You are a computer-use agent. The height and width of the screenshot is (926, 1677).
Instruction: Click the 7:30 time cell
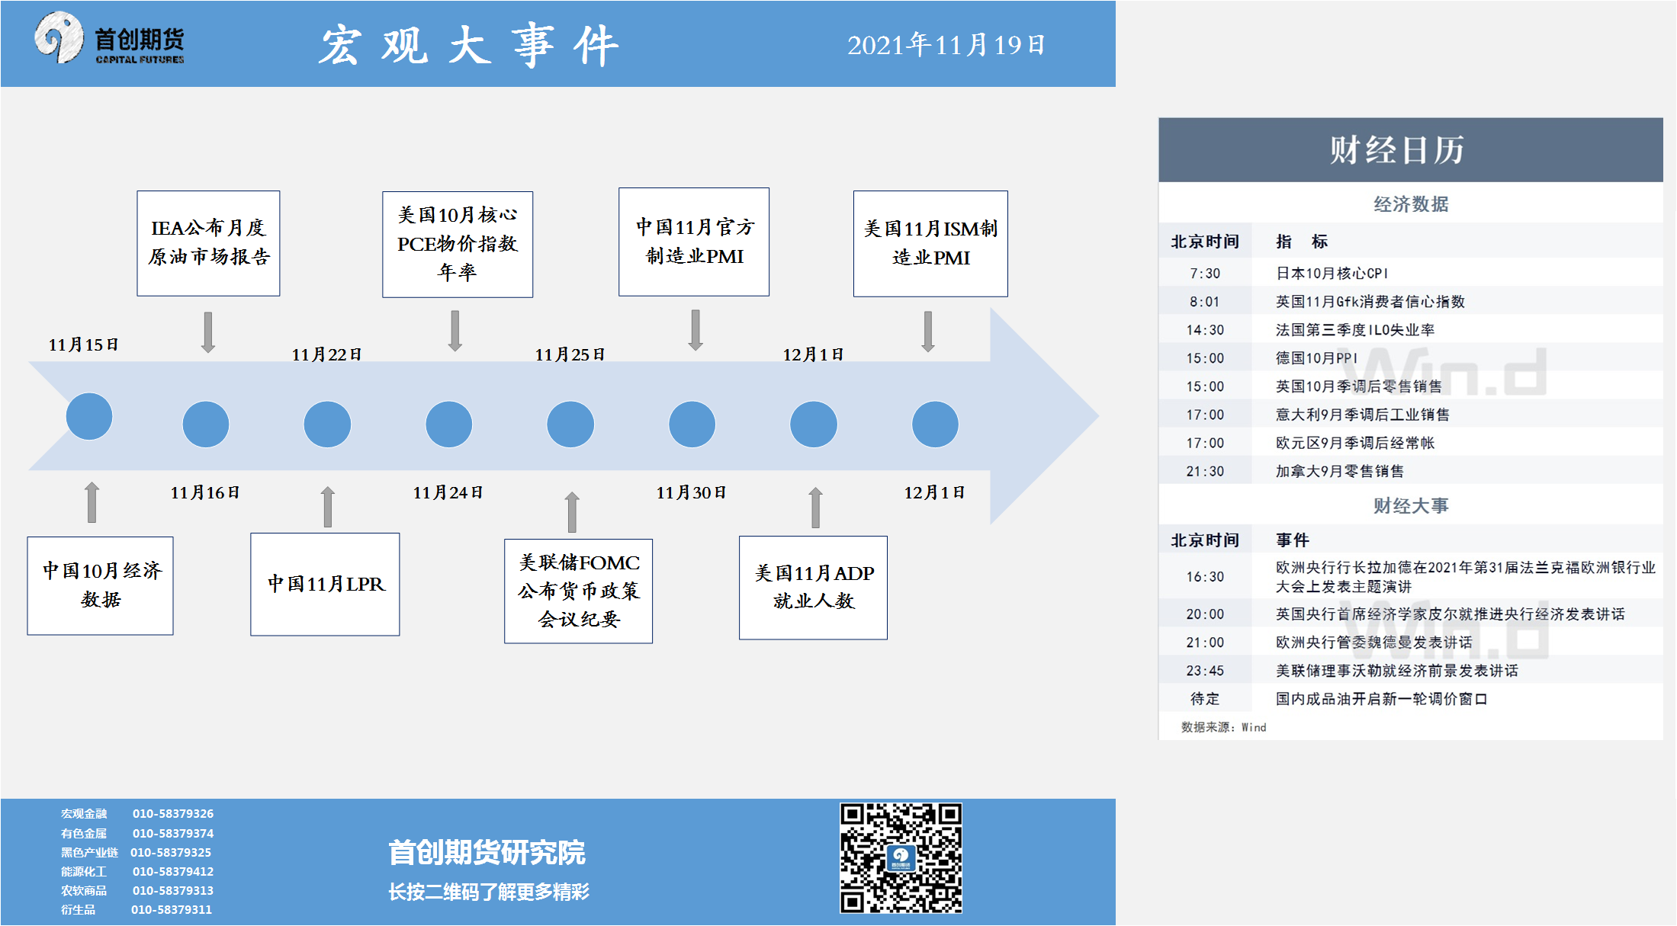1205,273
